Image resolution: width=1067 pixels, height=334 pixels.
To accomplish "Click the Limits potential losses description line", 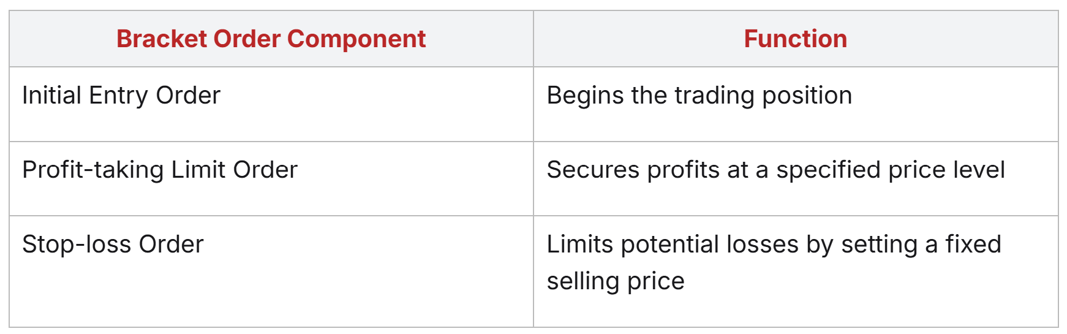I will (774, 245).
